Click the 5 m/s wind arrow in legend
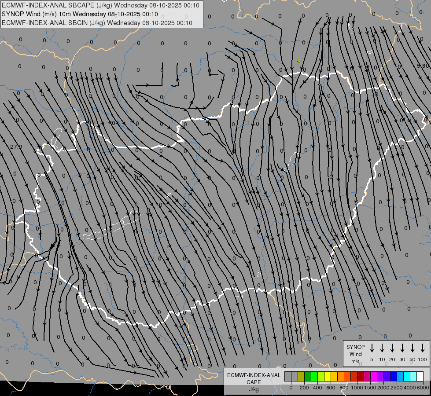The height and width of the screenshot is (396, 431). pyautogui.click(x=372, y=348)
